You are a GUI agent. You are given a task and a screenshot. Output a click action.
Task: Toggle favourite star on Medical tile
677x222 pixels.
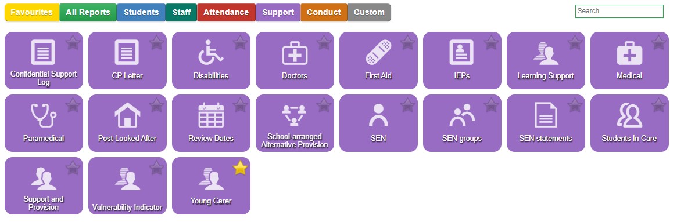click(x=658, y=43)
